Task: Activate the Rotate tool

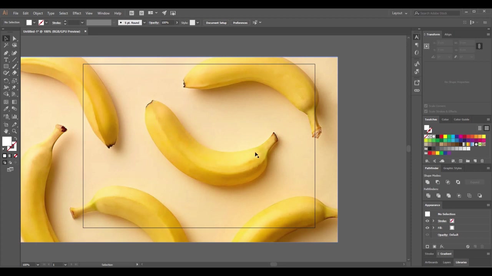Action: tap(6, 80)
